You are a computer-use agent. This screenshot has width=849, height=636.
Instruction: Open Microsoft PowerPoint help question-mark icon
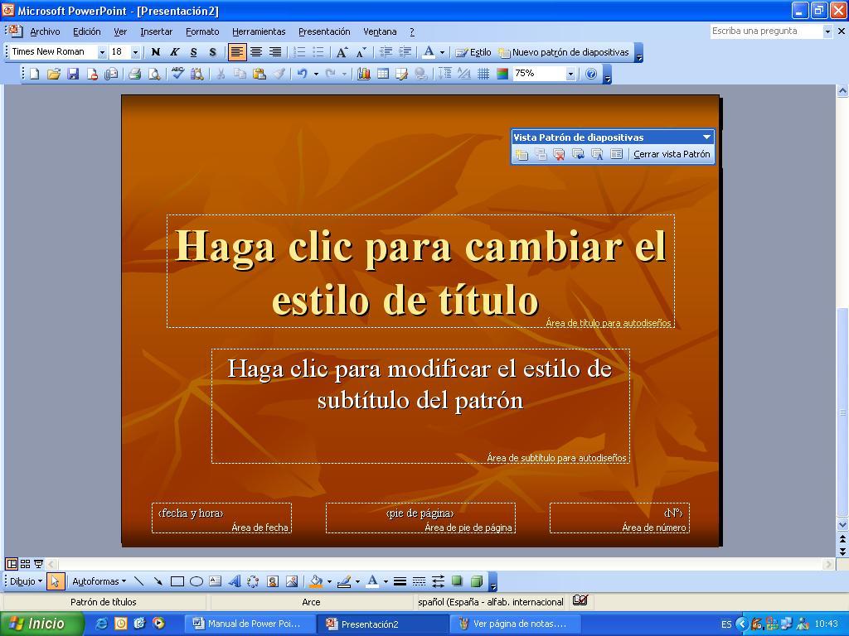(591, 74)
